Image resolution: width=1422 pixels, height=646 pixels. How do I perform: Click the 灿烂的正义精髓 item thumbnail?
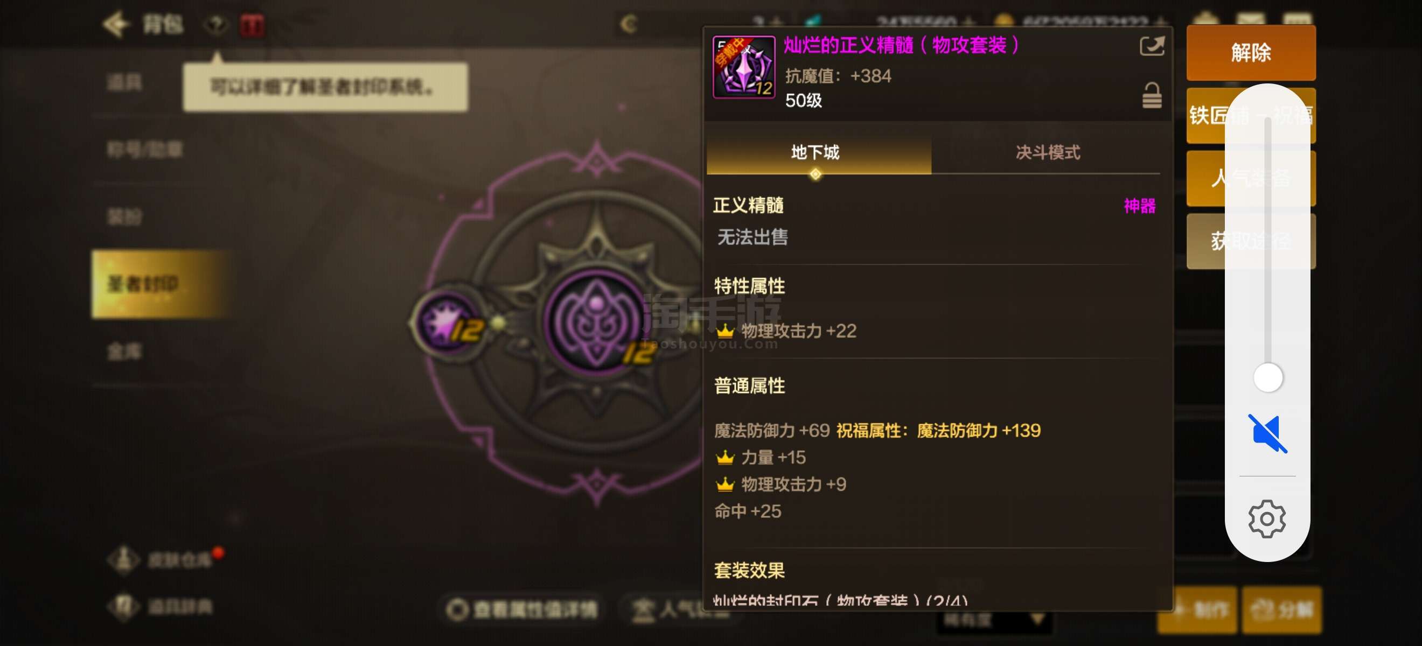tap(743, 67)
